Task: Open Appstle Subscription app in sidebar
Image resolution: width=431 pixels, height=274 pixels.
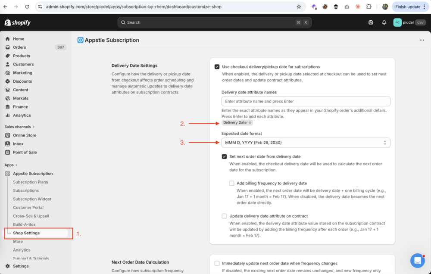Action: pyautogui.click(x=33, y=174)
